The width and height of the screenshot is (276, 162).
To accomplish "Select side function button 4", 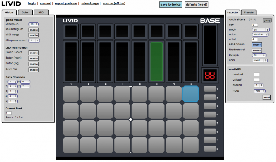I will pyautogui.click(x=210, y=114).
